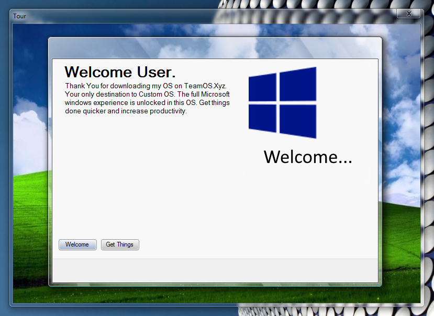Click the large "Welcome..." text under logo

click(308, 157)
